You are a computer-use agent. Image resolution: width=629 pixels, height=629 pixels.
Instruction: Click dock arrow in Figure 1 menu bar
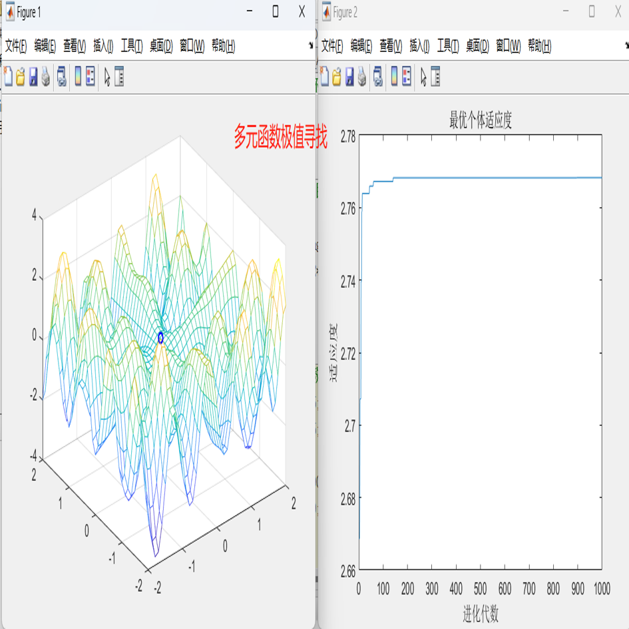point(311,45)
